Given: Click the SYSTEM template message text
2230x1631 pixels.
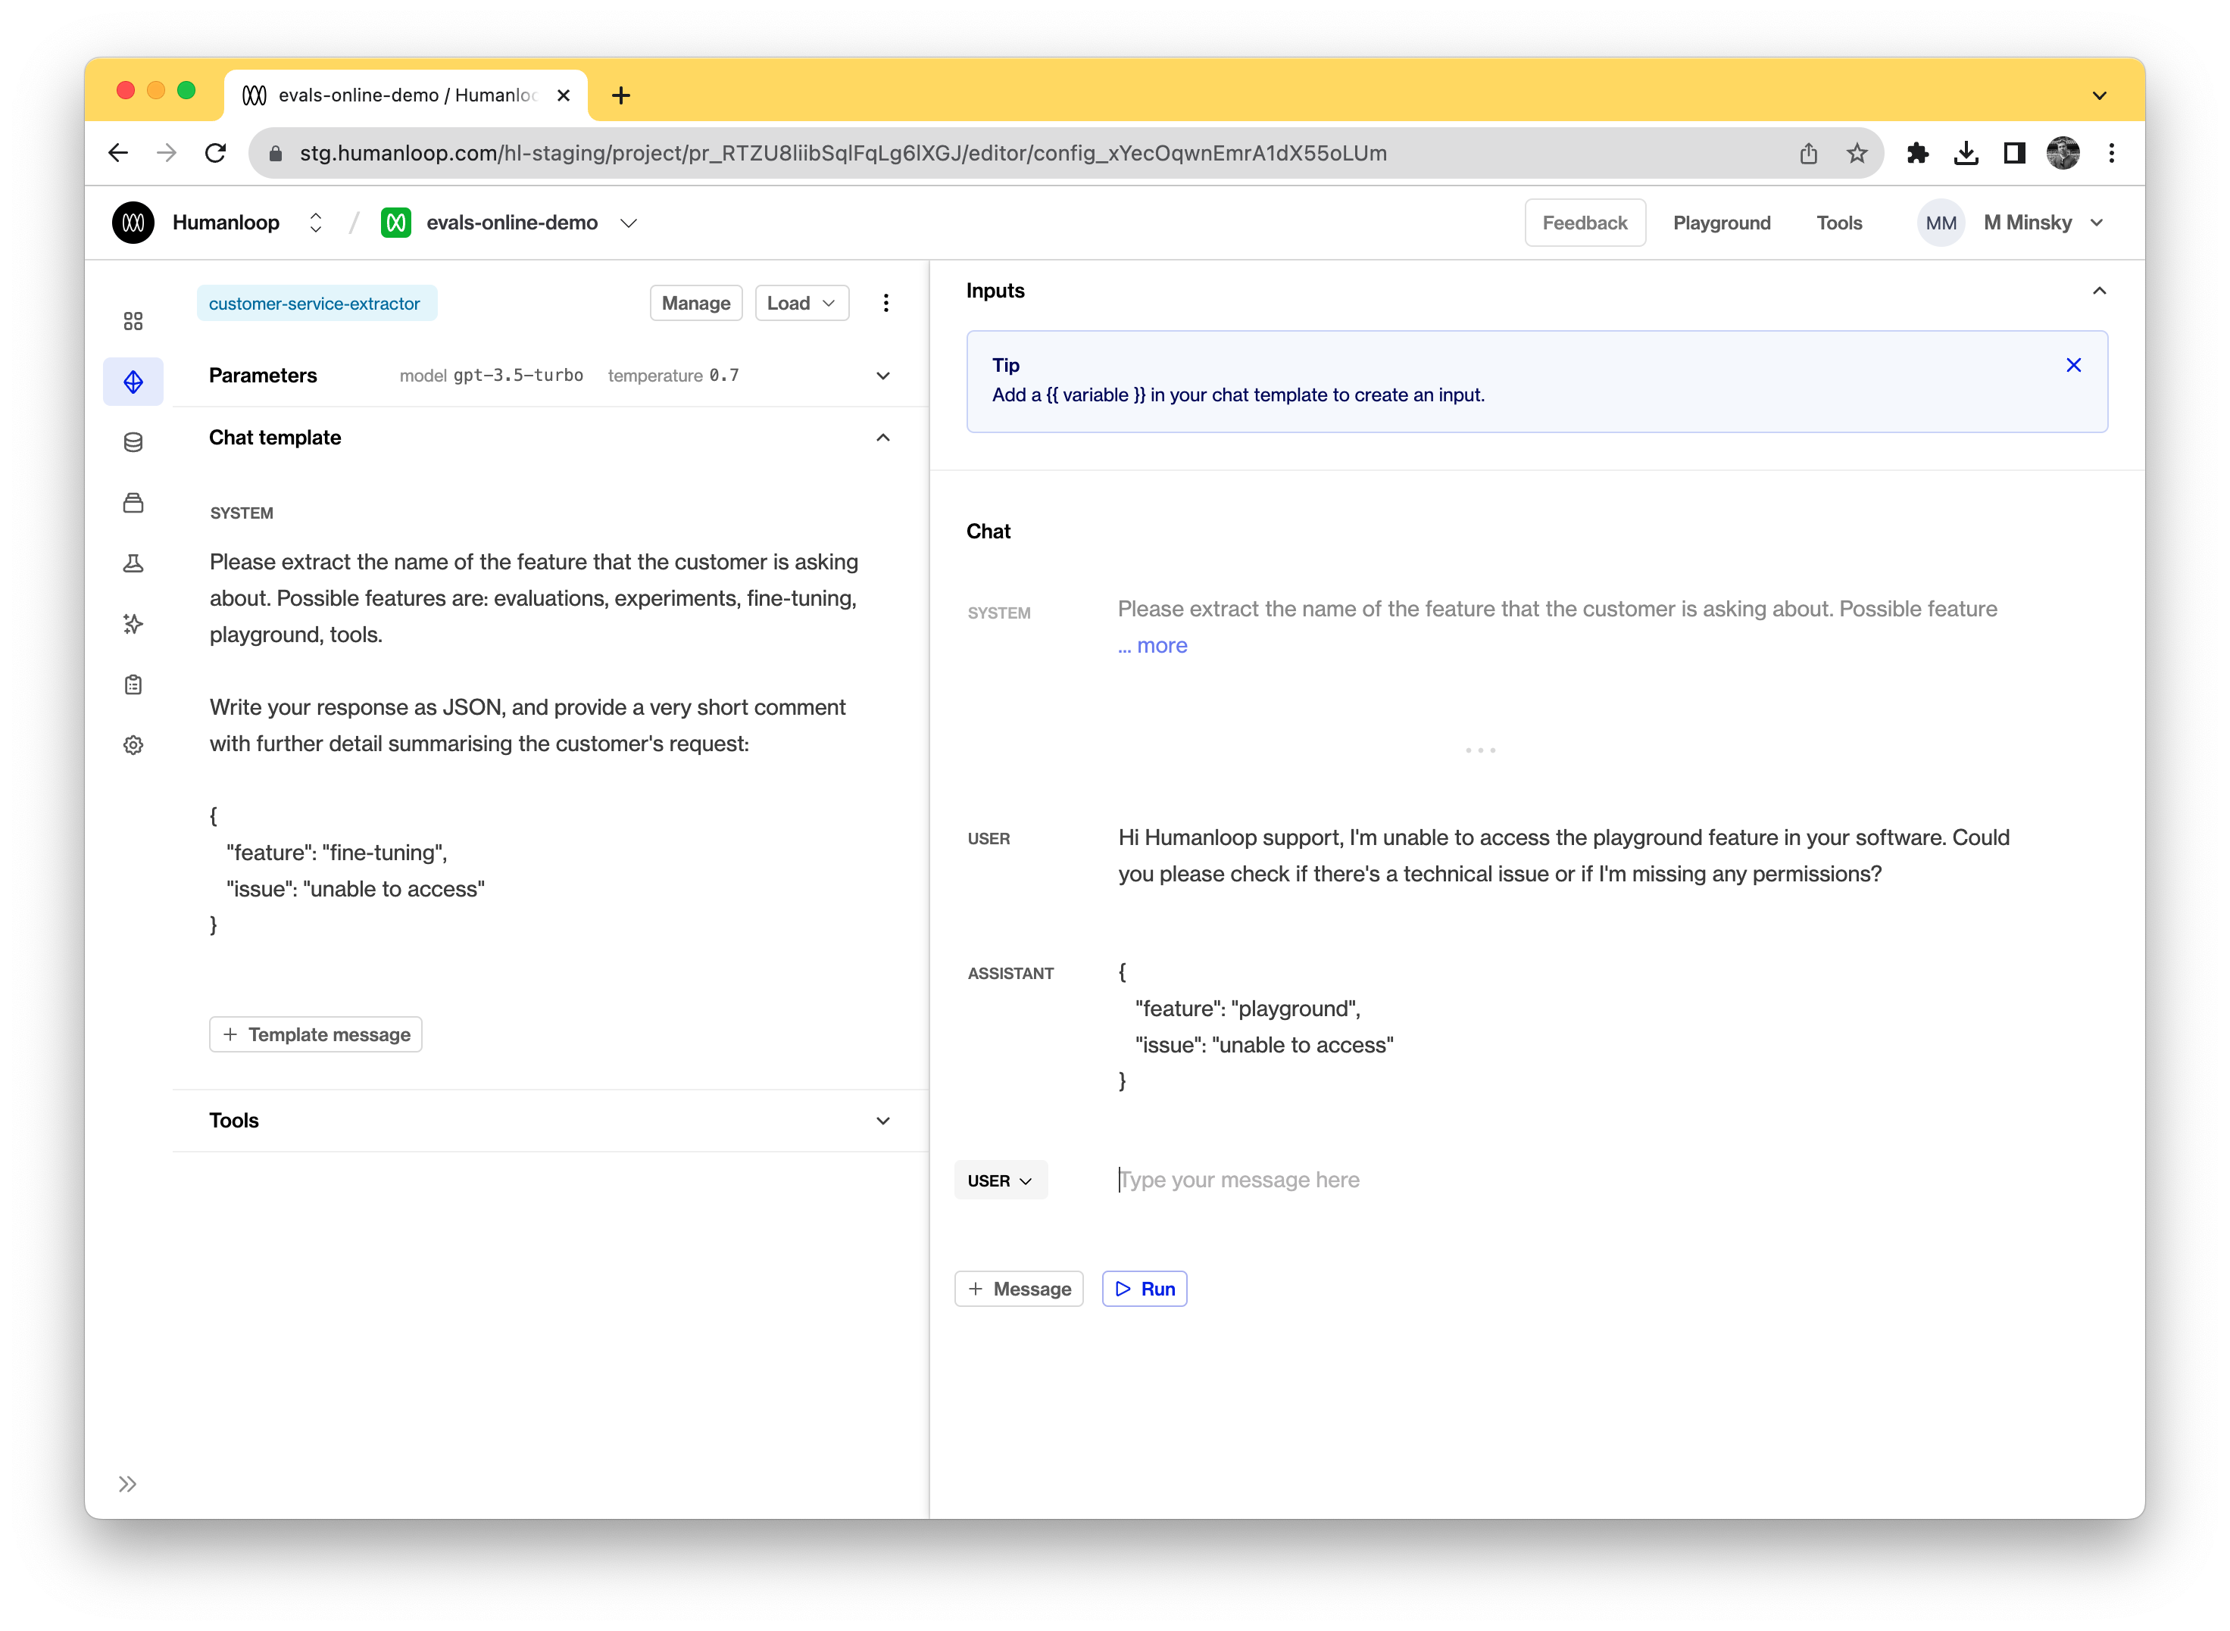Looking at the screenshot, I should 533,743.
